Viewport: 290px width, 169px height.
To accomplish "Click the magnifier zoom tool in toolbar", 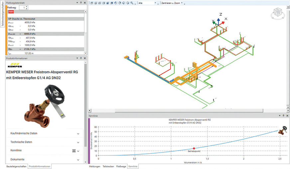I will (132, 3).
